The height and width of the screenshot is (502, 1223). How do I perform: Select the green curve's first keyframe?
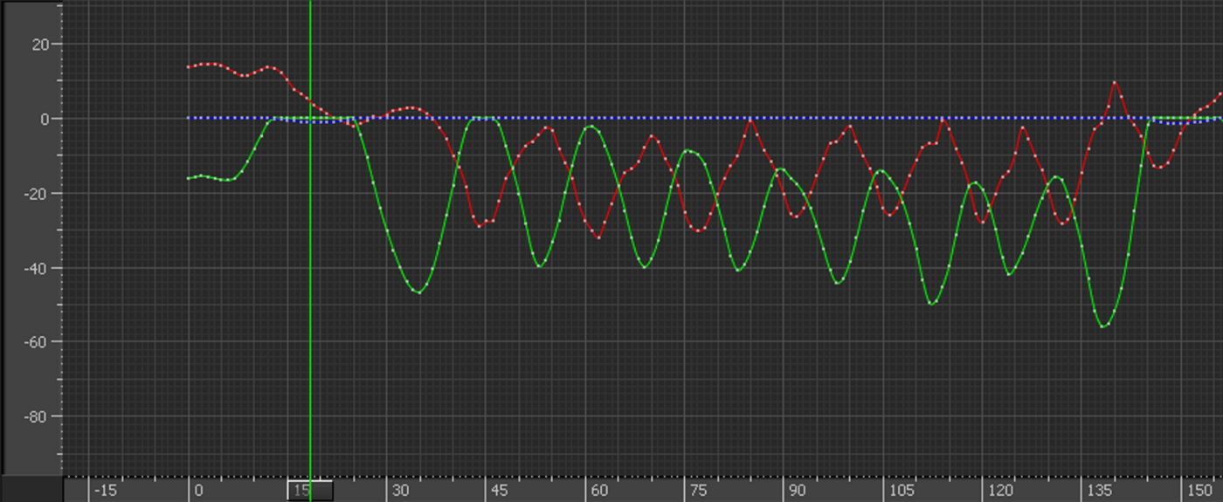pyautogui.click(x=189, y=178)
